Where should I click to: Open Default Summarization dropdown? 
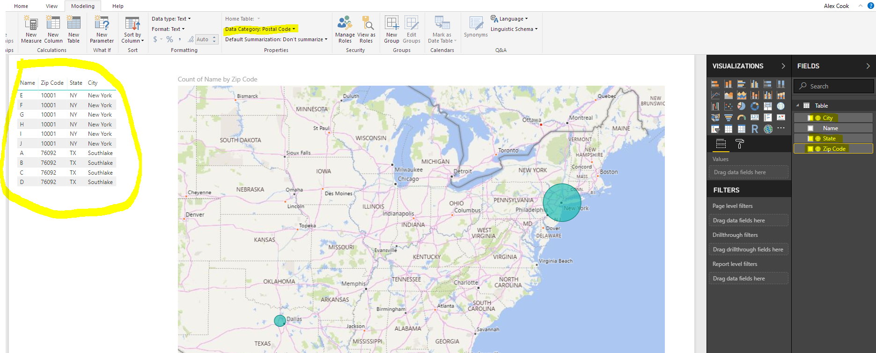click(276, 39)
